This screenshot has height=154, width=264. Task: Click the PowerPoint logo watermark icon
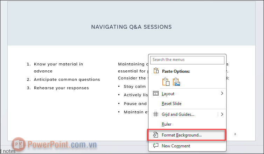pyautogui.click(x=19, y=144)
